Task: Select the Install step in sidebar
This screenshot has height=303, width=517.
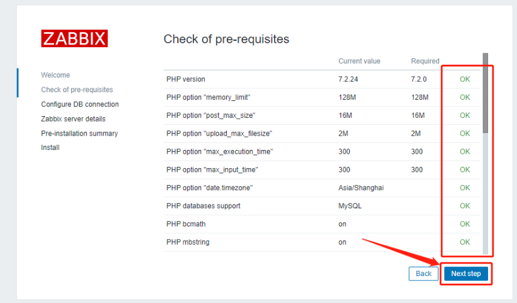Action: coord(50,147)
